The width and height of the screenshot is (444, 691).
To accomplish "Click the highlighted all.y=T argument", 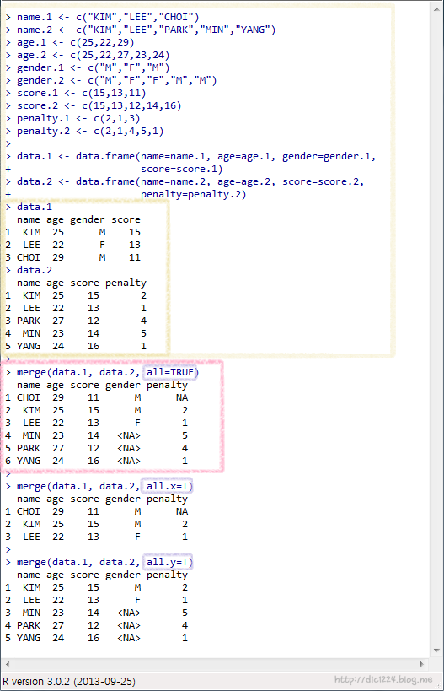I will pyautogui.click(x=167, y=562).
